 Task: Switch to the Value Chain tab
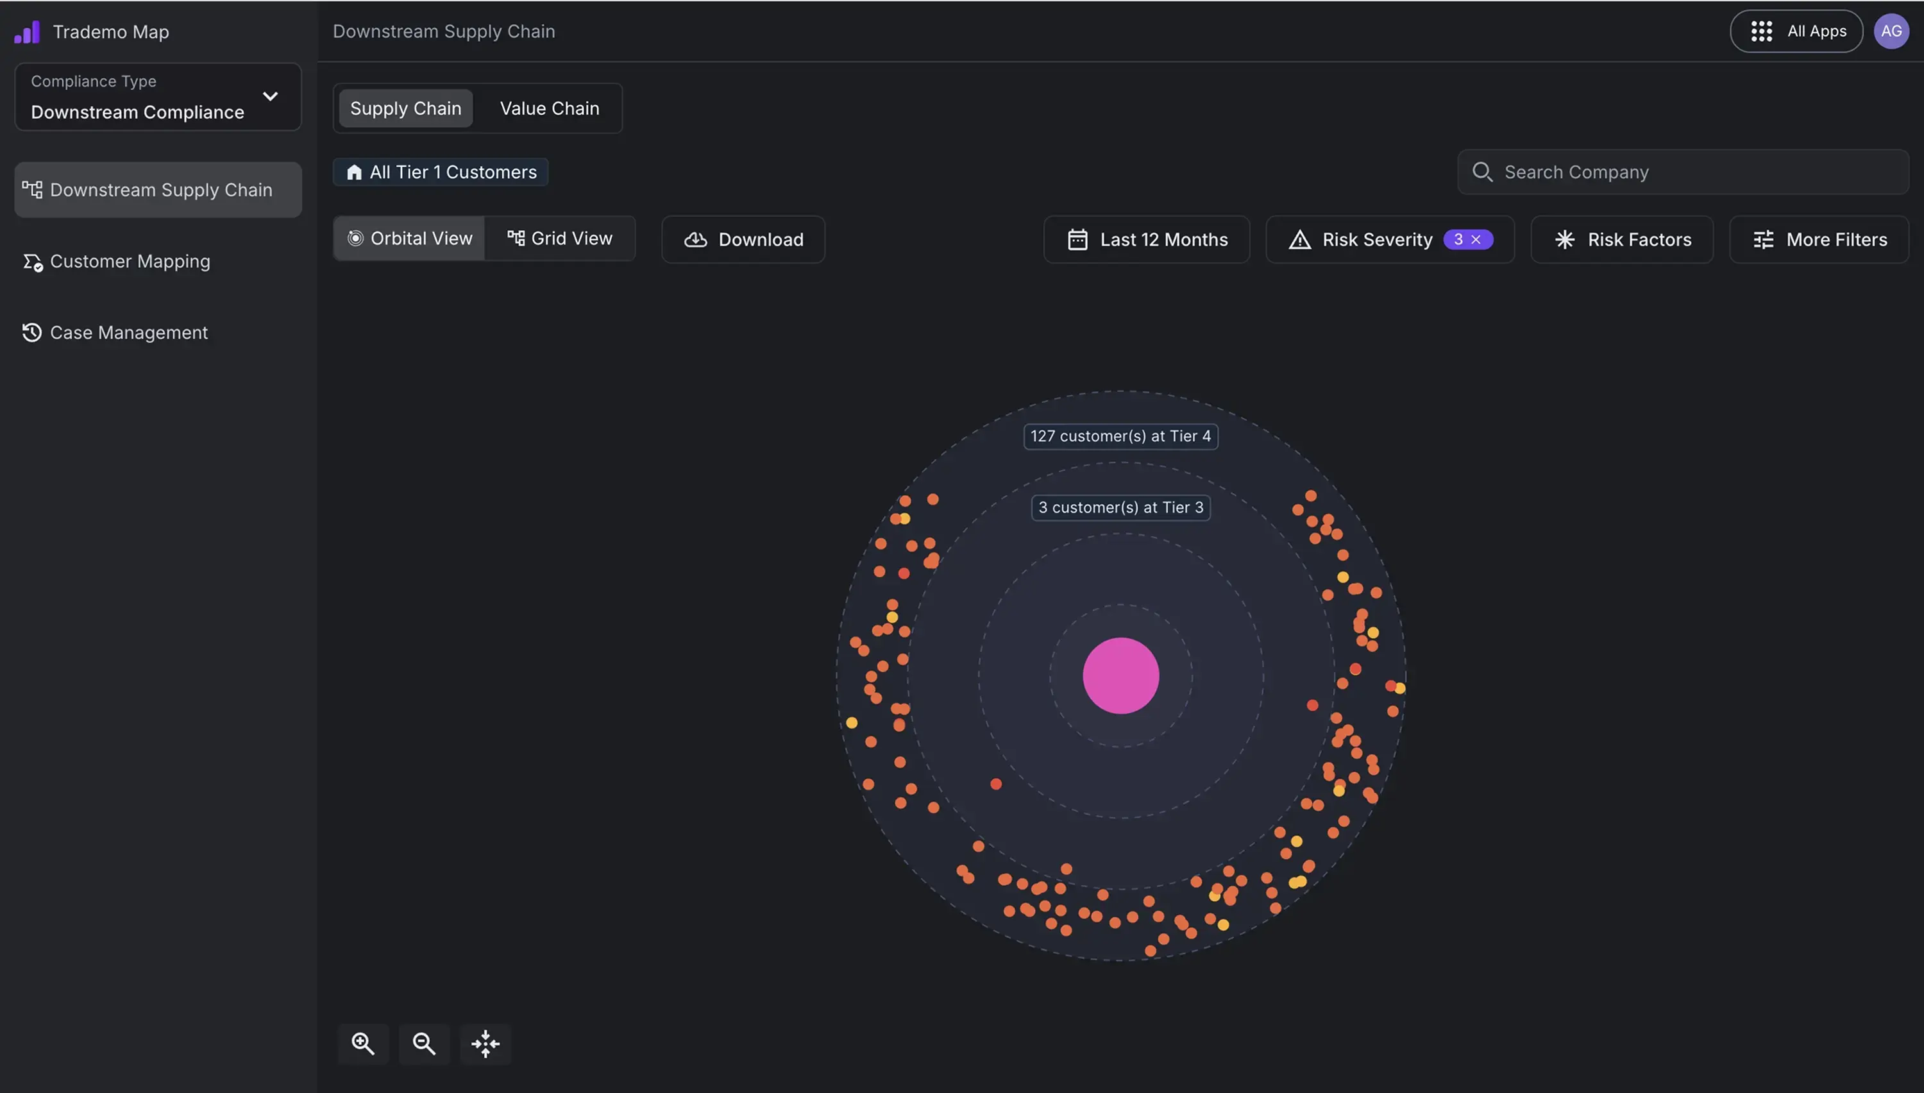(549, 108)
